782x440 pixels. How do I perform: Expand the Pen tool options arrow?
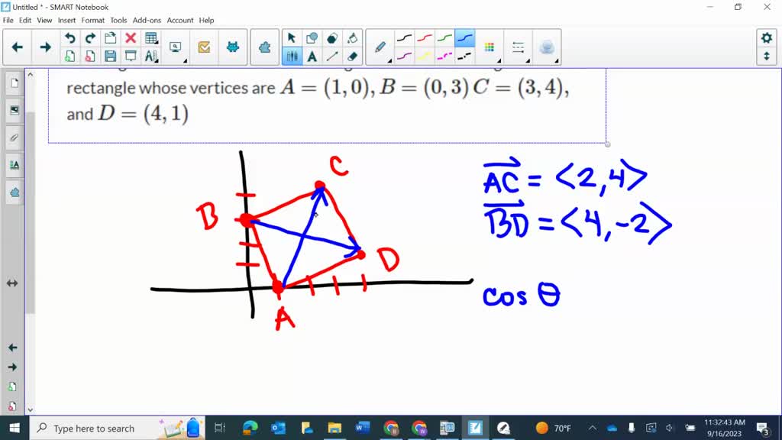click(389, 61)
